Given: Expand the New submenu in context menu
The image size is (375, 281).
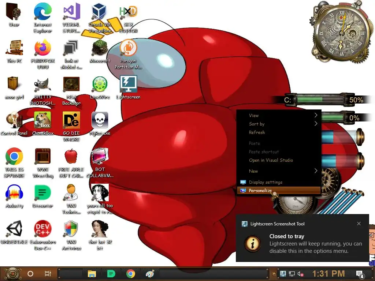Looking at the screenshot, I should 279,171.
